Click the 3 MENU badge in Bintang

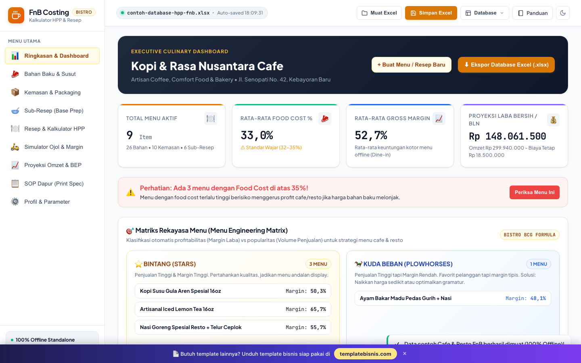click(318, 264)
